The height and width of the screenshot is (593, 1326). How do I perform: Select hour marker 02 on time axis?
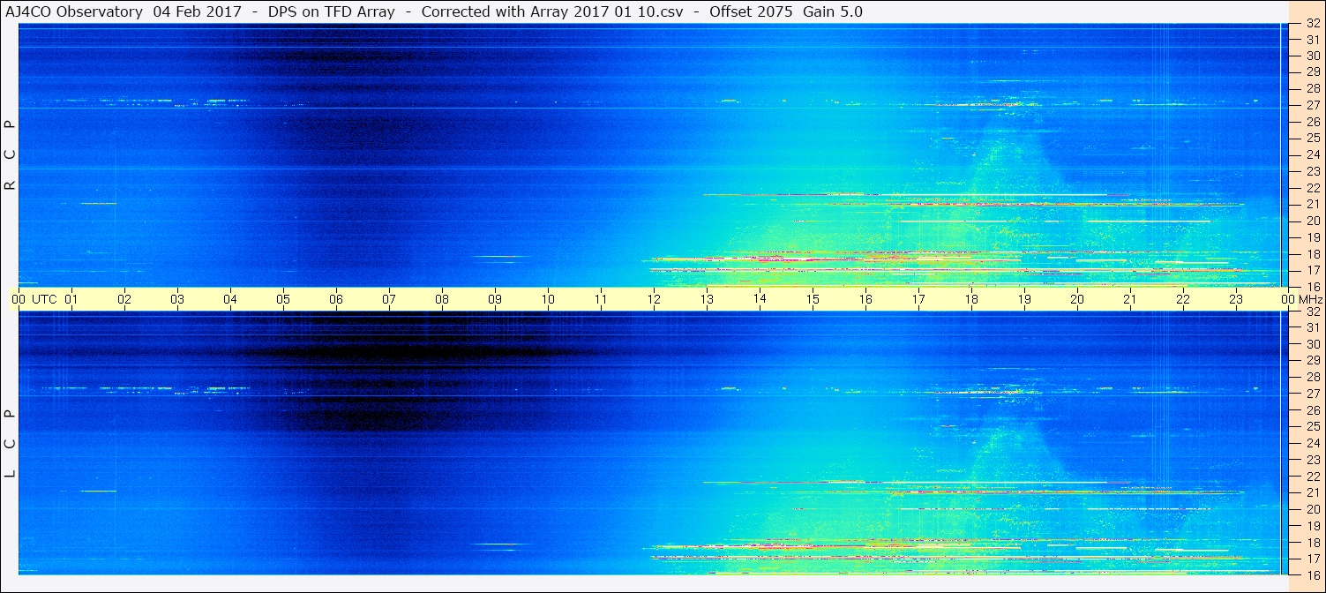[x=124, y=299]
